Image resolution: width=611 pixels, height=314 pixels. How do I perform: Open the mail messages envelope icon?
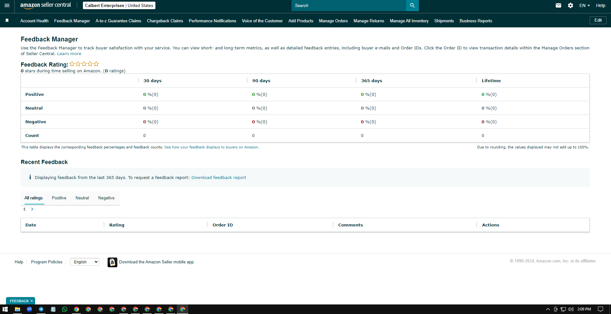(558, 5)
